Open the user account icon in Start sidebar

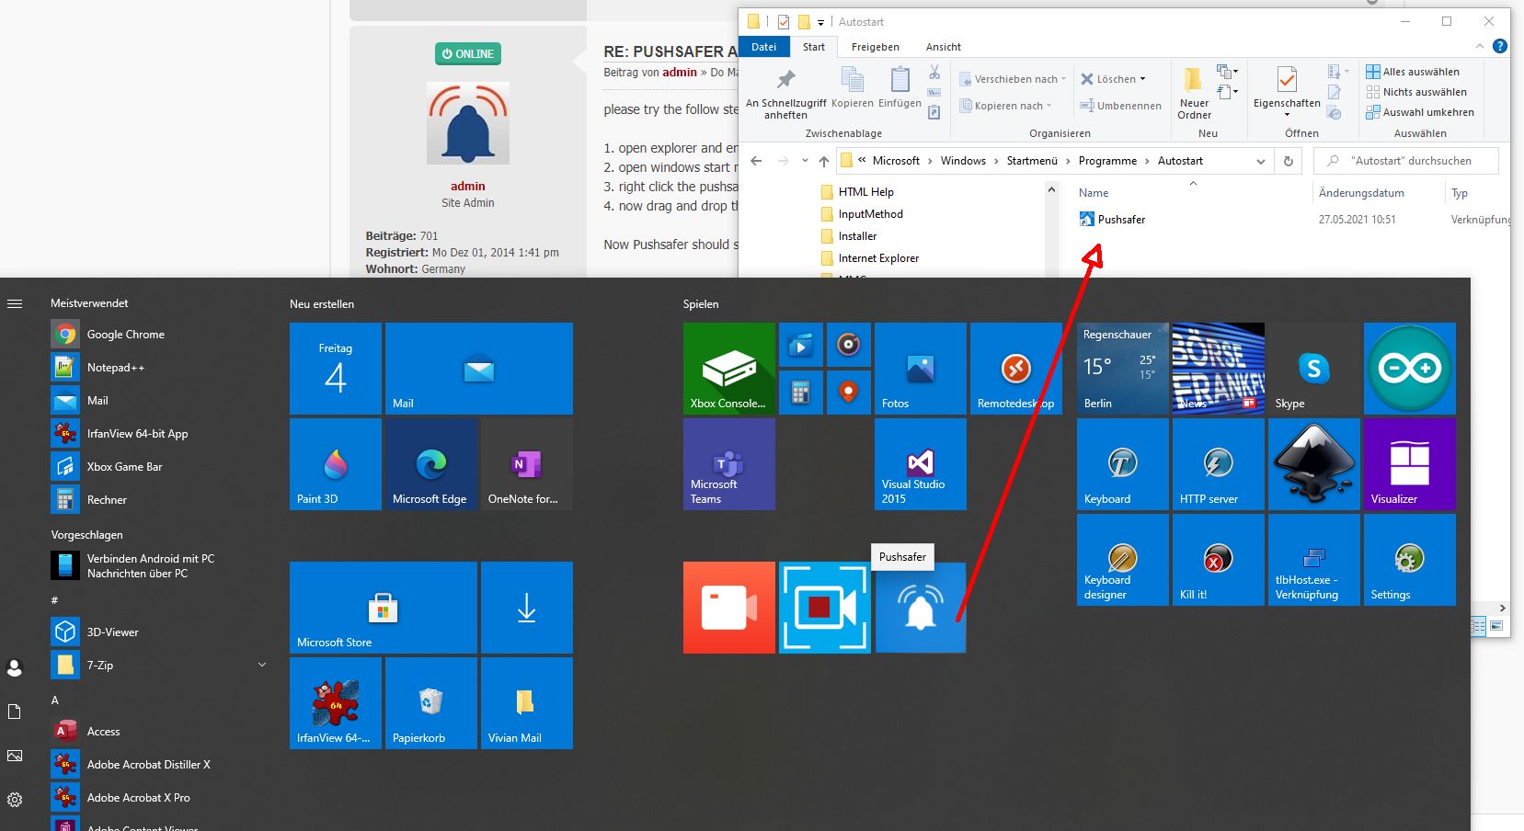[15, 667]
